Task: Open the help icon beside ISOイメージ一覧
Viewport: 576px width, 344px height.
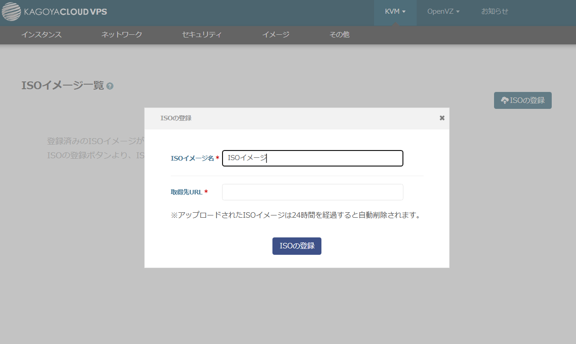Action: pyautogui.click(x=110, y=86)
